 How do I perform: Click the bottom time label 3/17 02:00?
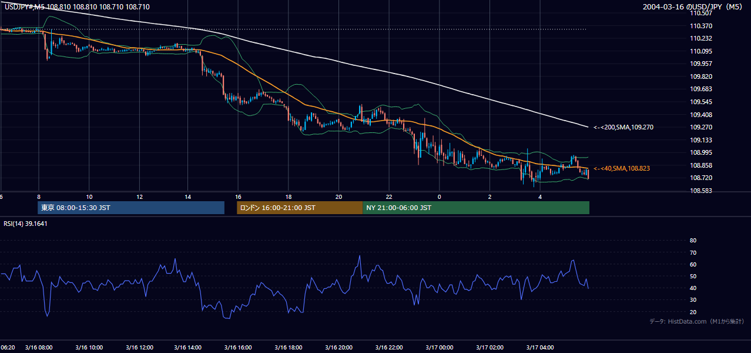tap(490, 347)
